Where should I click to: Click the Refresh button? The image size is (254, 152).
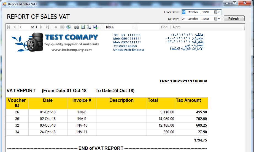234,18
